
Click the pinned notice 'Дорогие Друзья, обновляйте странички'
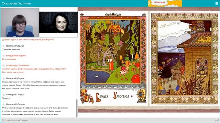28,40
